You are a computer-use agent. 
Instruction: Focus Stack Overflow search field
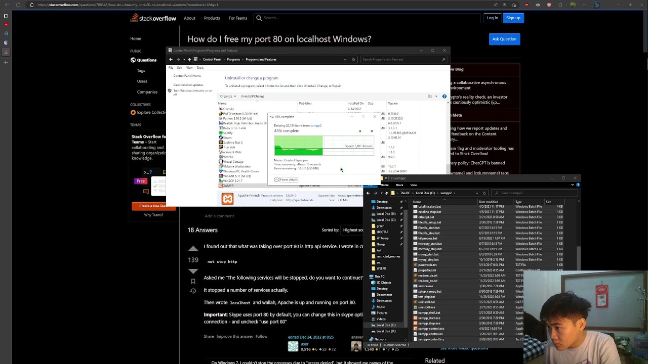coord(367,18)
